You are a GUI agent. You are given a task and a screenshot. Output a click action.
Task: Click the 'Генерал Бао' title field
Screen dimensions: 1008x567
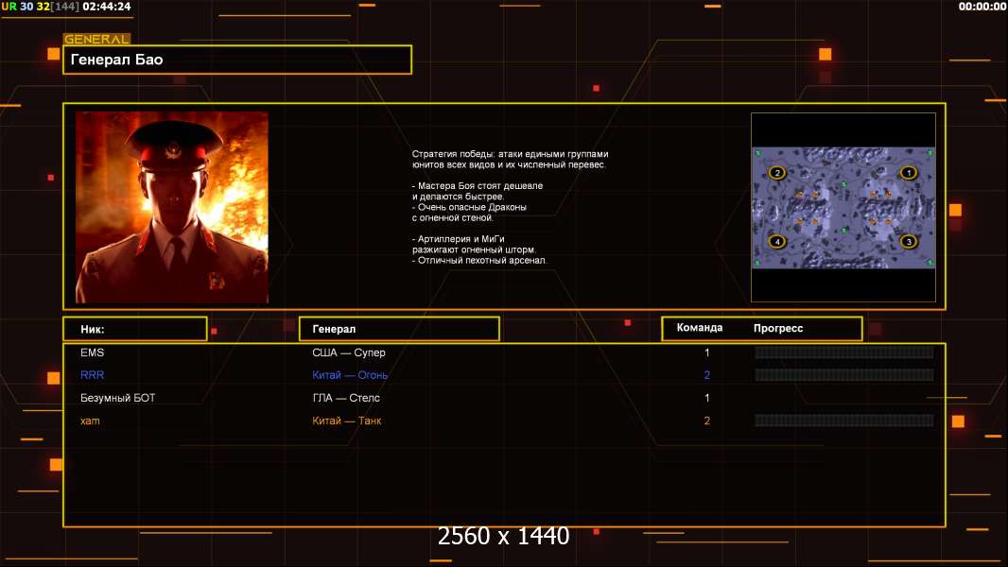click(237, 60)
